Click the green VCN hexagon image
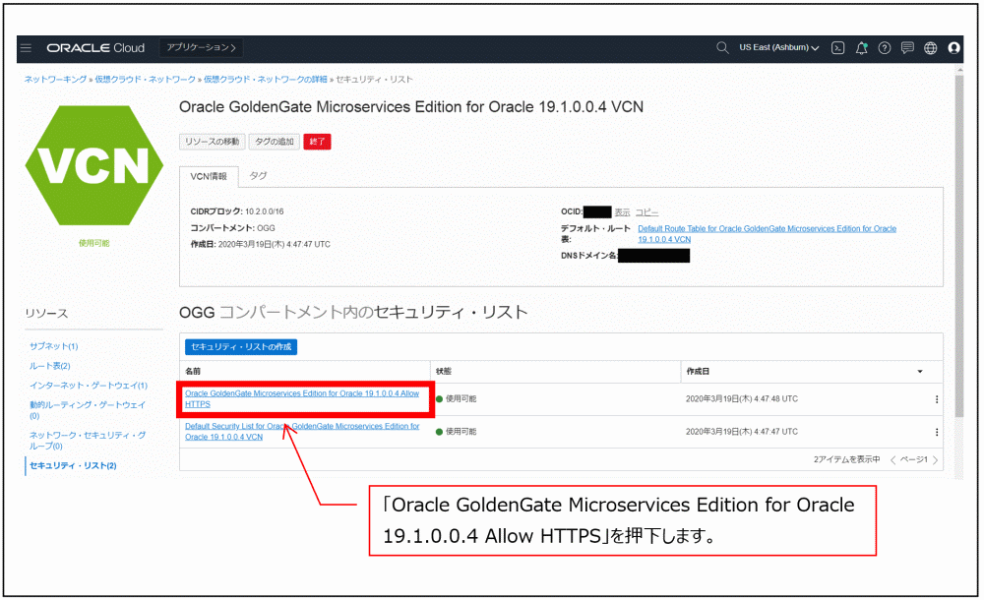This screenshot has height=600, width=984. click(94, 165)
